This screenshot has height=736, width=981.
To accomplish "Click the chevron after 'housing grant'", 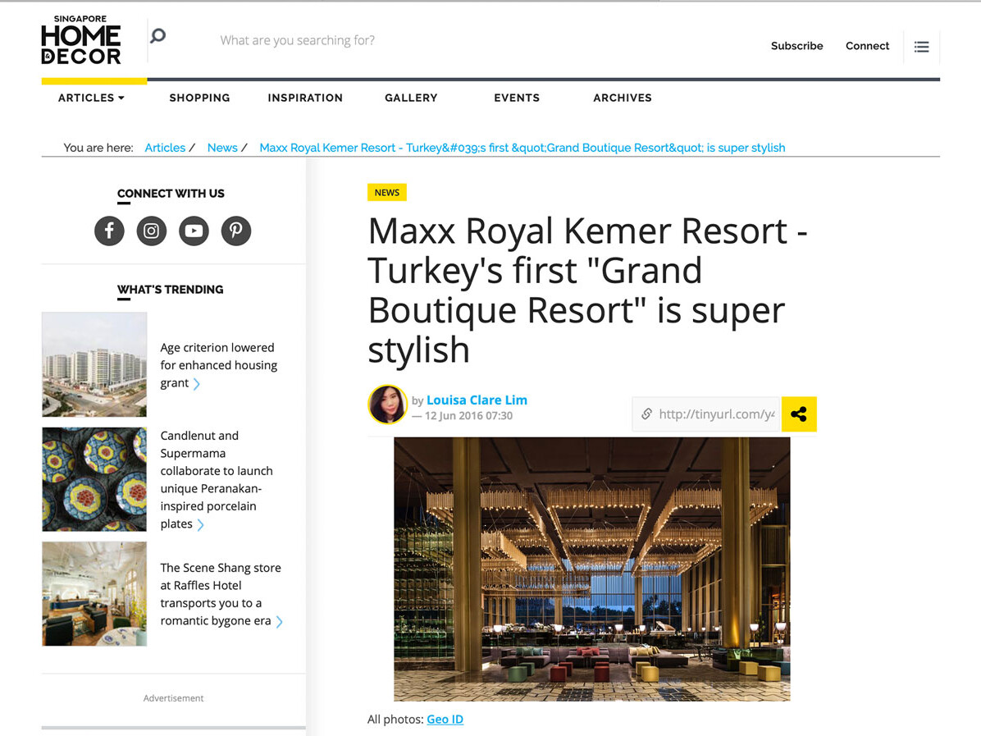I will pos(197,384).
